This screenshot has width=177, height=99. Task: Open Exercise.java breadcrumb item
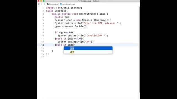(x=53, y=4)
